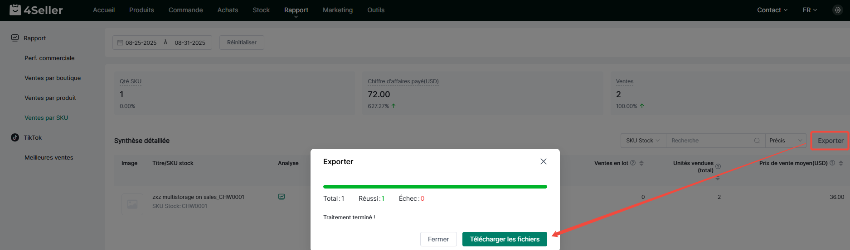Click help icon beside Ventes en lot
This screenshot has width=850, height=250.
pyautogui.click(x=633, y=163)
